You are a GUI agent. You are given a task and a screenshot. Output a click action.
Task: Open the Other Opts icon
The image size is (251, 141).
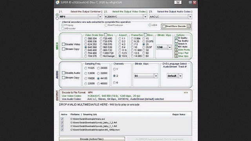click(176, 56)
